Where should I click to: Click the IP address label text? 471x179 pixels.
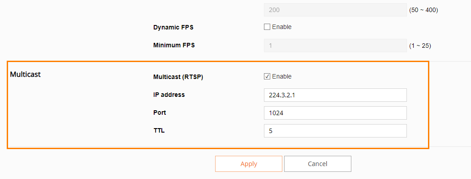click(x=169, y=95)
